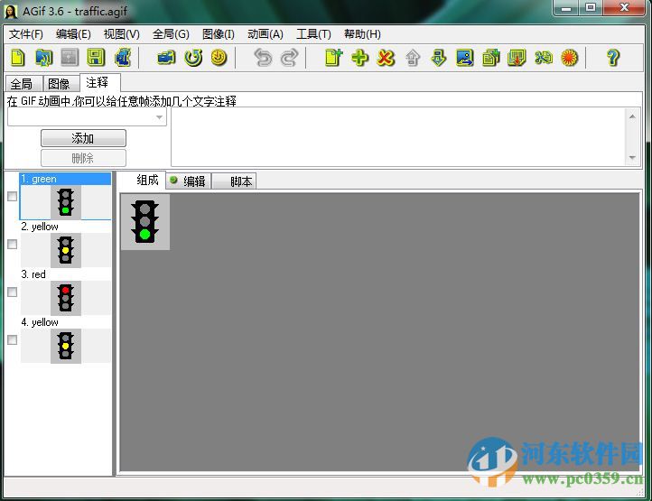Click the new blank frame icon
Screen dimensions: 652x501
click(x=333, y=58)
